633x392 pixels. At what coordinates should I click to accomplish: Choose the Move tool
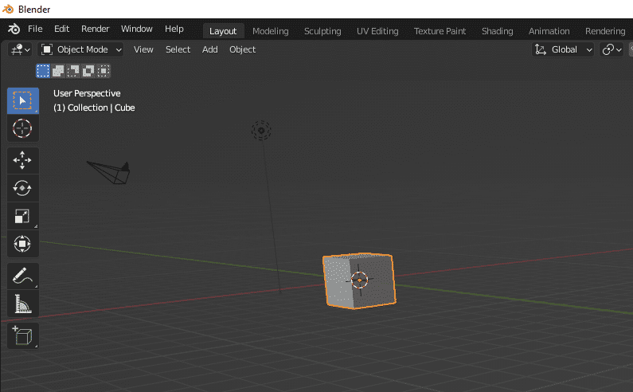(x=22, y=160)
